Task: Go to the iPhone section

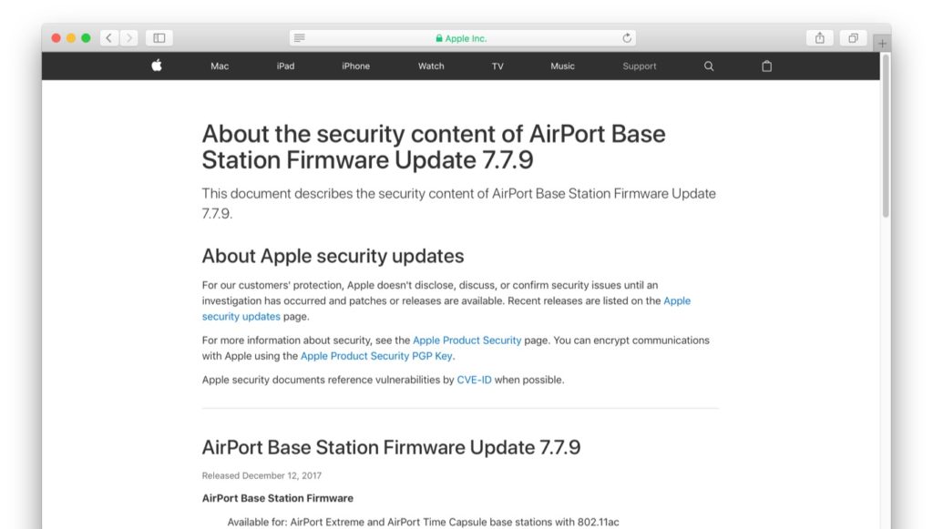Action: click(356, 66)
